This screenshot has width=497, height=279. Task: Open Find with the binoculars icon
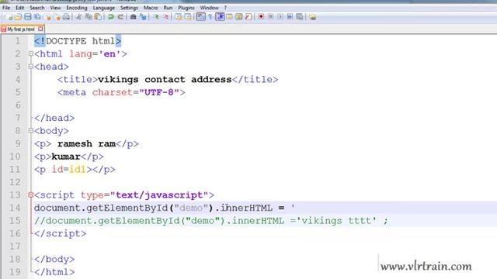(133, 17)
